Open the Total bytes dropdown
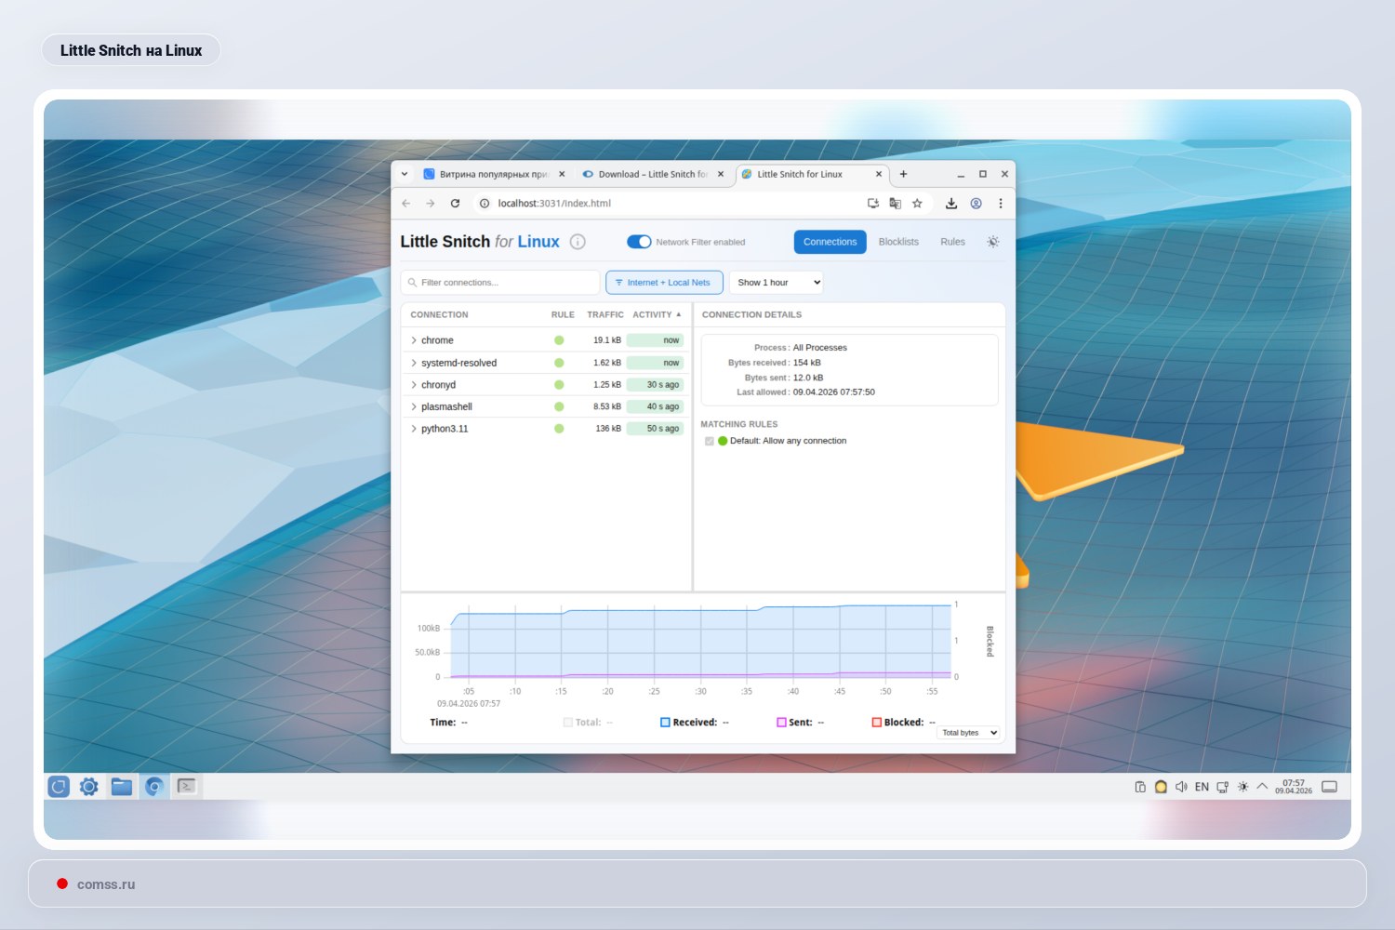This screenshot has height=930, width=1395. point(968,733)
